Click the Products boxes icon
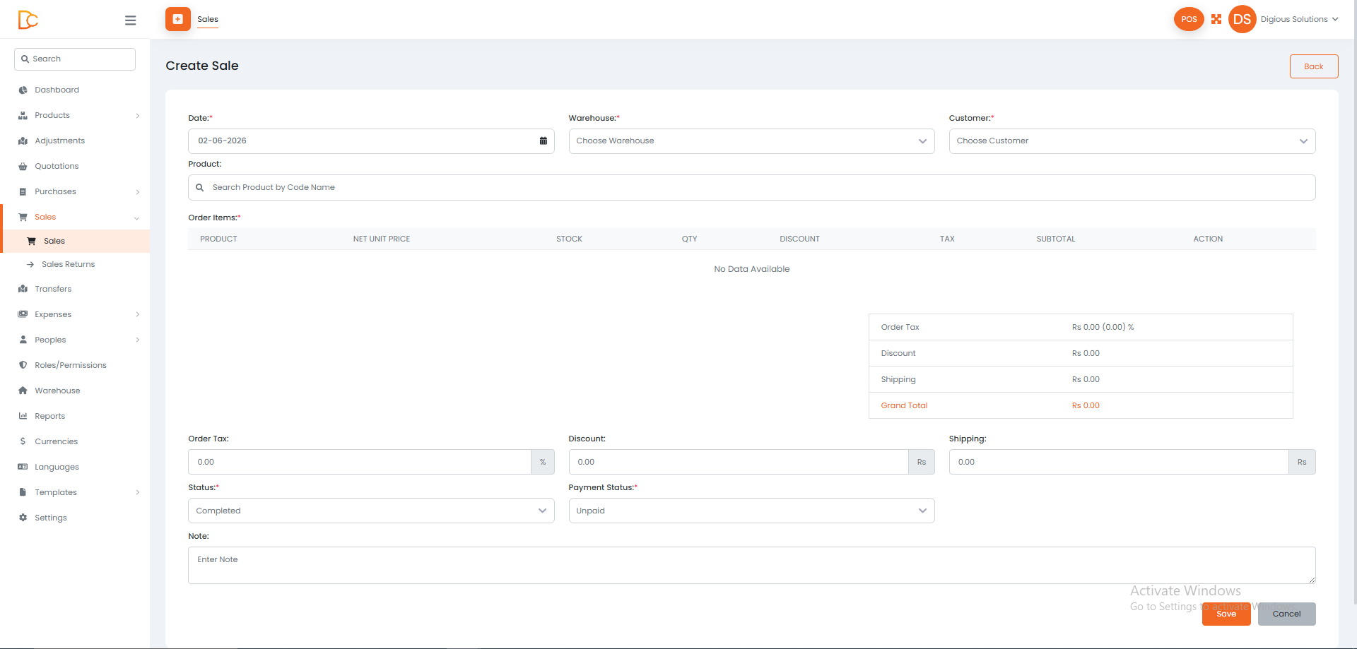The image size is (1357, 649). tap(23, 115)
